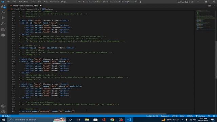
Task: Open File Explorer from the taskbar
Action: pyautogui.click(x=87, y=120)
